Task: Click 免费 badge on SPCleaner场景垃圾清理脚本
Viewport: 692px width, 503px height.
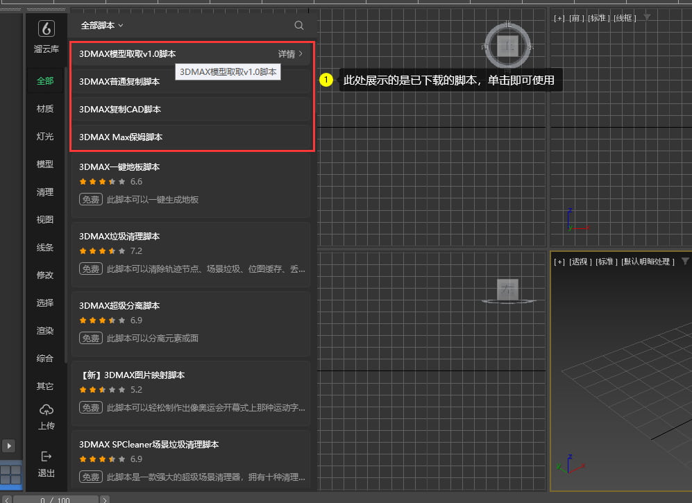Action: (x=91, y=477)
